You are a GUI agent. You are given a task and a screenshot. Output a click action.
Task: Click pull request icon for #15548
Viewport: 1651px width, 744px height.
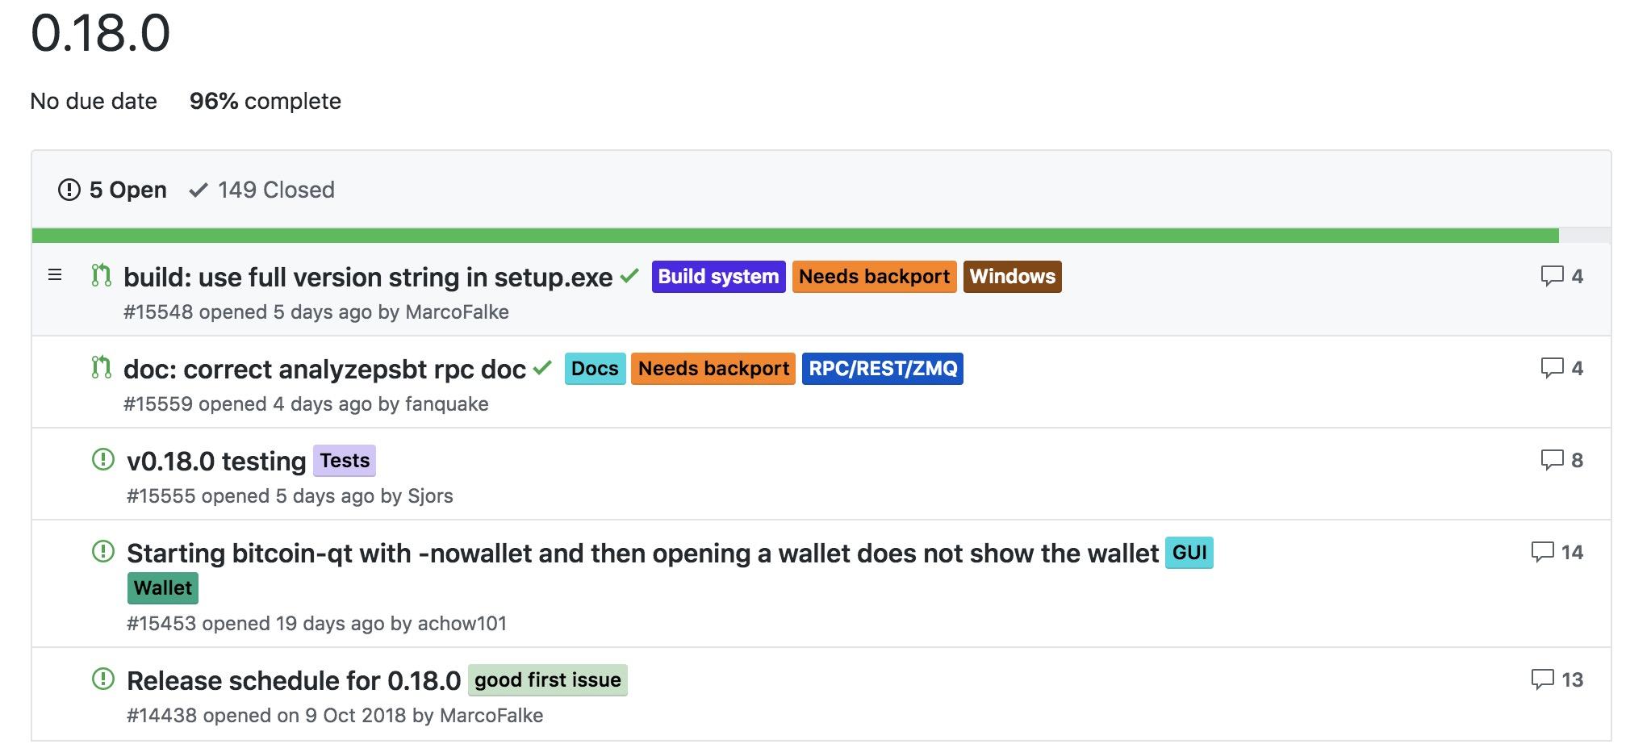(x=101, y=276)
